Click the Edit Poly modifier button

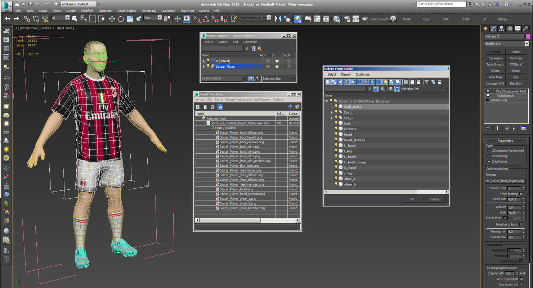pos(516,84)
